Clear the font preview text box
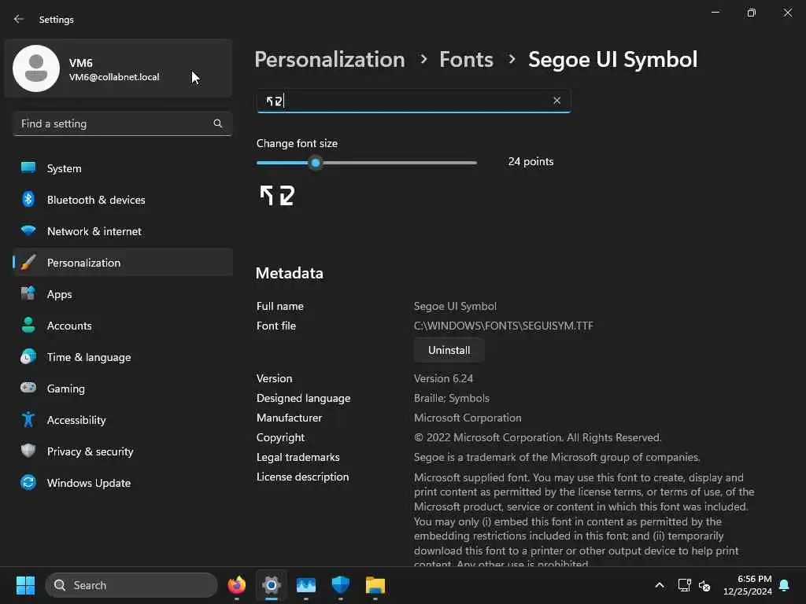 (x=556, y=101)
